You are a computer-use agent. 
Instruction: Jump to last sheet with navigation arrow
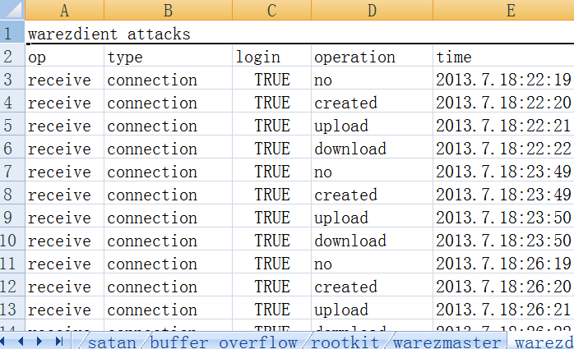tap(58, 342)
